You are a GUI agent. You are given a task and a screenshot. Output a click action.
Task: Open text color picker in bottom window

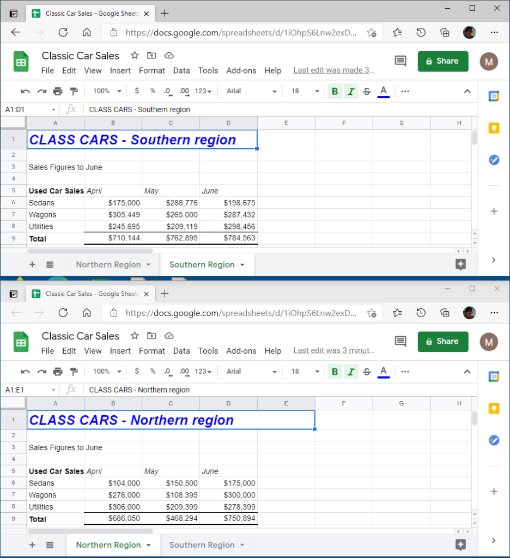tap(383, 372)
